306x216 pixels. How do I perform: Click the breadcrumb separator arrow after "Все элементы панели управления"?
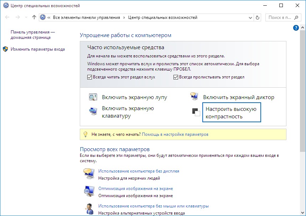point(124,17)
